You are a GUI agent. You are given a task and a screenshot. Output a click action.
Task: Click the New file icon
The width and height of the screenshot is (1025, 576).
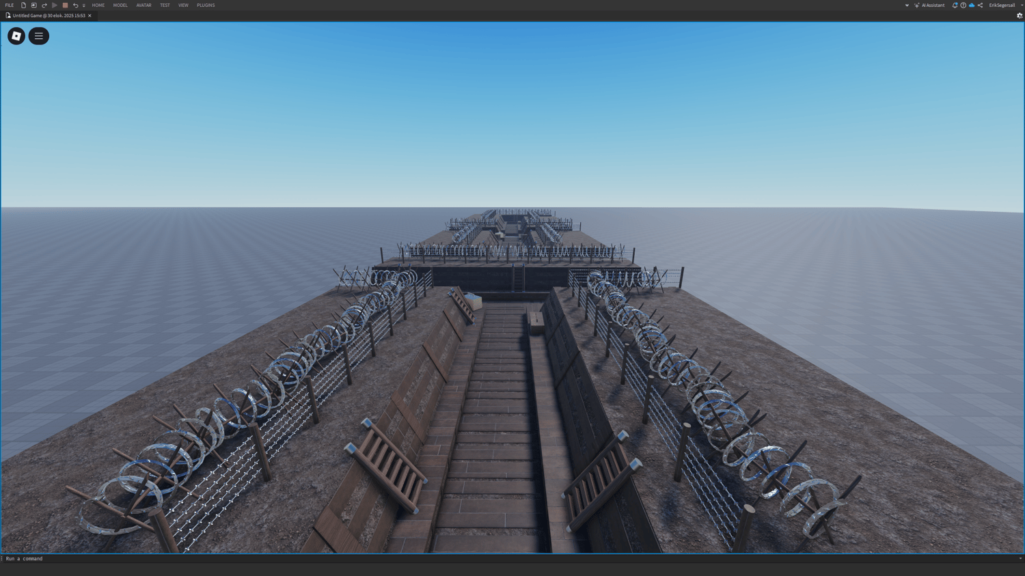point(23,5)
